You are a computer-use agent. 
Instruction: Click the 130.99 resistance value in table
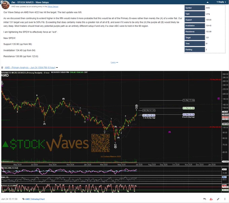208,32
